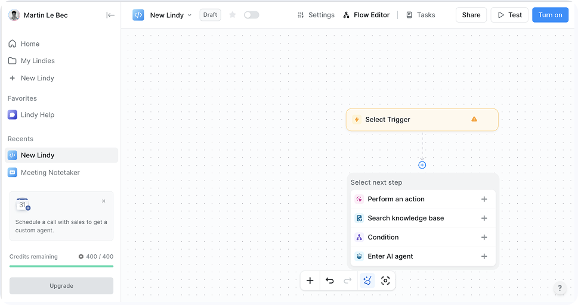Expand the New Lindy title dropdown
Screen dimensions: 578x305
point(190,15)
